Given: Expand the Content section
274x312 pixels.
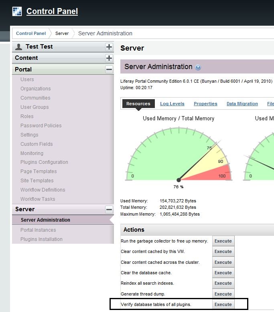Looking at the screenshot, I should [x=109, y=58].
